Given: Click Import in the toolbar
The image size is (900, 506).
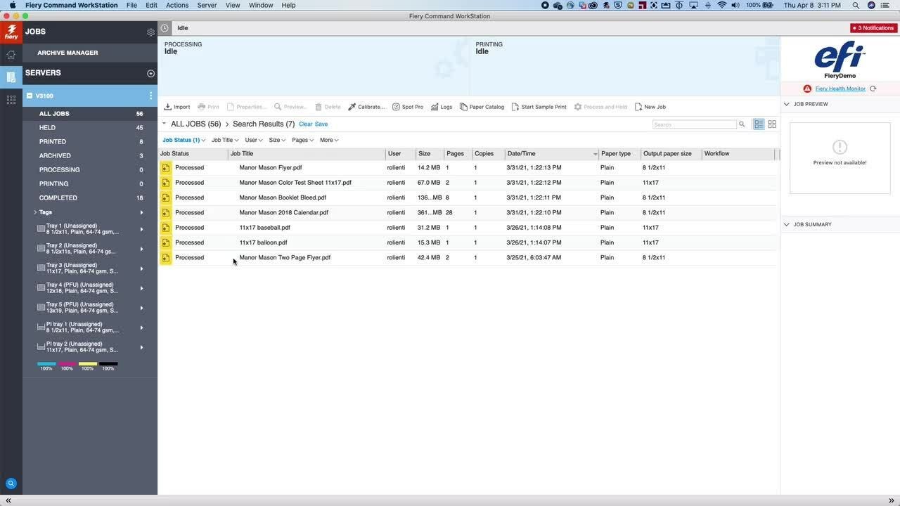Looking at the screenshot, I should 177,107.
